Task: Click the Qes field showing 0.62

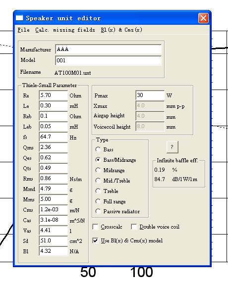Action: pyautogui.click(x=54, y=157)
